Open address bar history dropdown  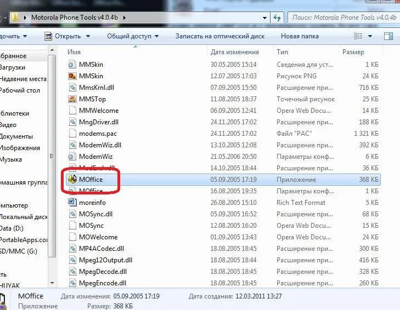tap(265, 18)
